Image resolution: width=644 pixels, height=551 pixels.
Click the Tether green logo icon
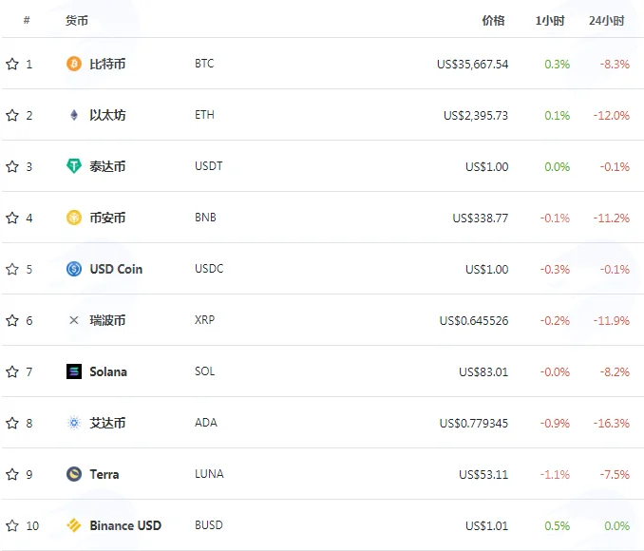pos(74,166)
